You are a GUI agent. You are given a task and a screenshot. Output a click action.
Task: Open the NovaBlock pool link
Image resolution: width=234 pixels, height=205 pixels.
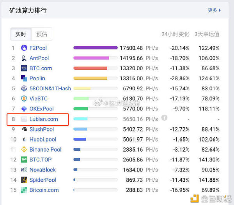point(43,170)
